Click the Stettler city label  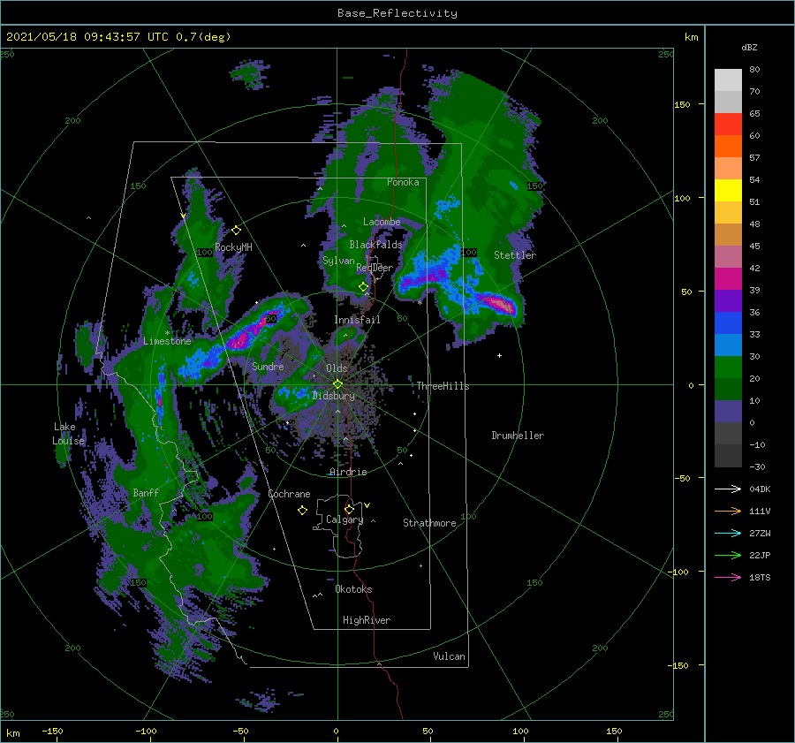point(515,255)
